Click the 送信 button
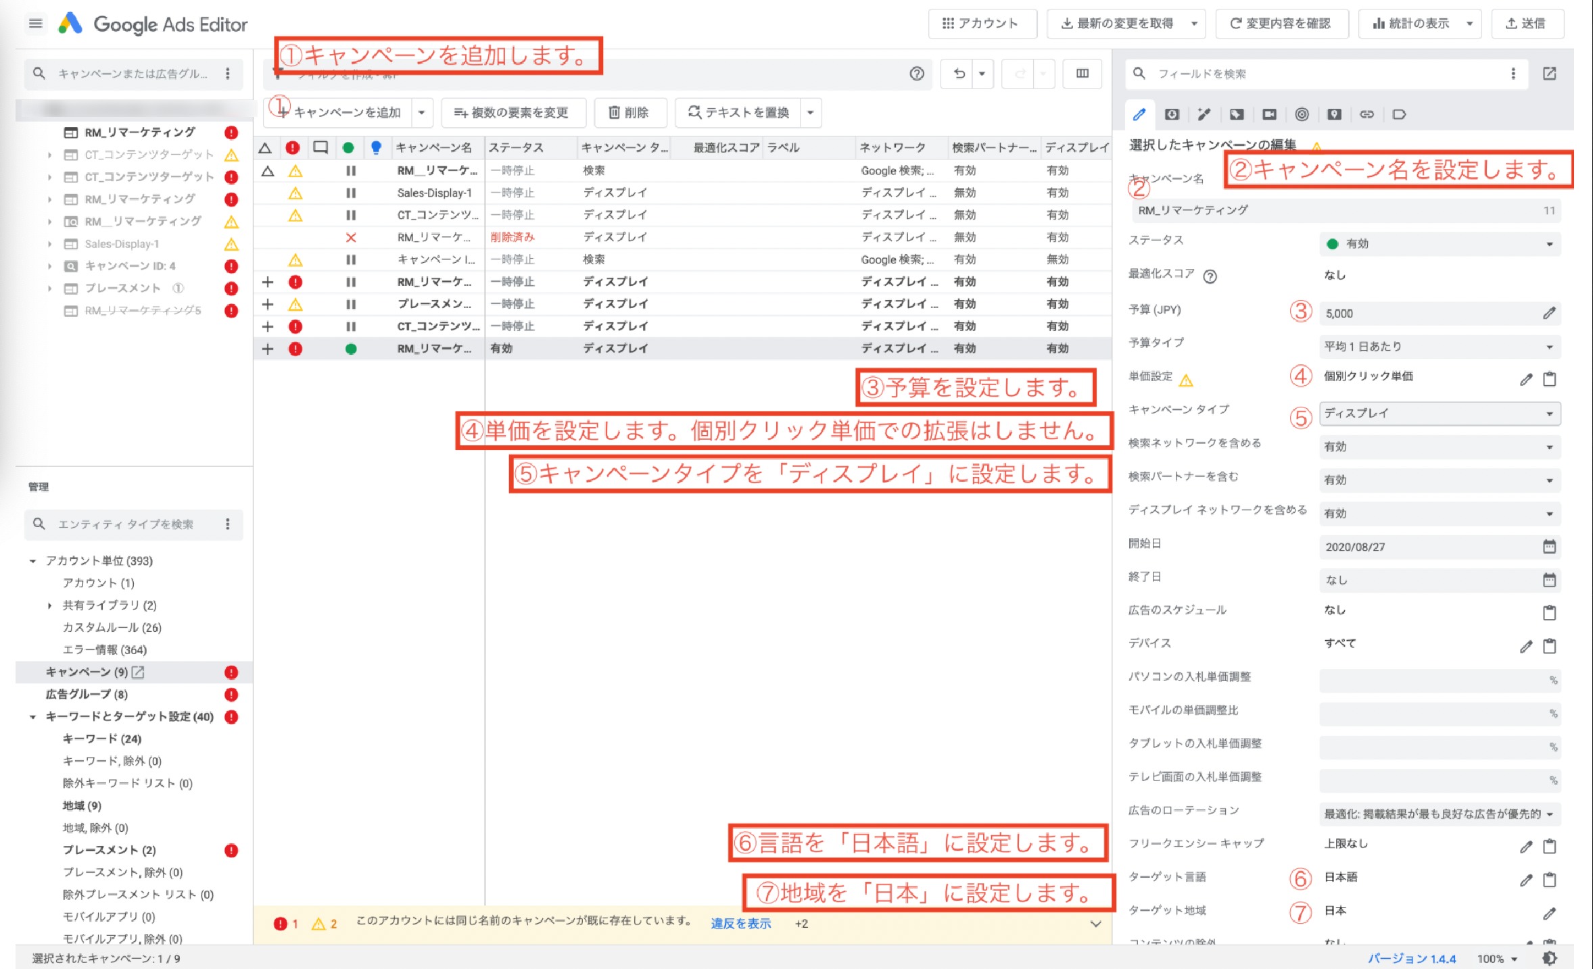Screen dimensions: 1593x969 1527,24
